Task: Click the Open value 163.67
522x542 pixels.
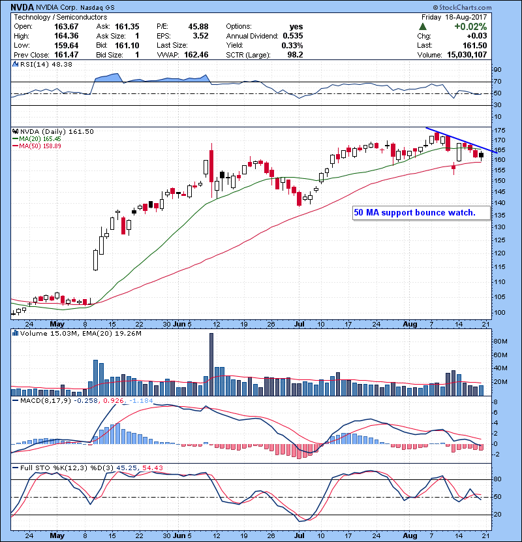Action: (67, 27)
